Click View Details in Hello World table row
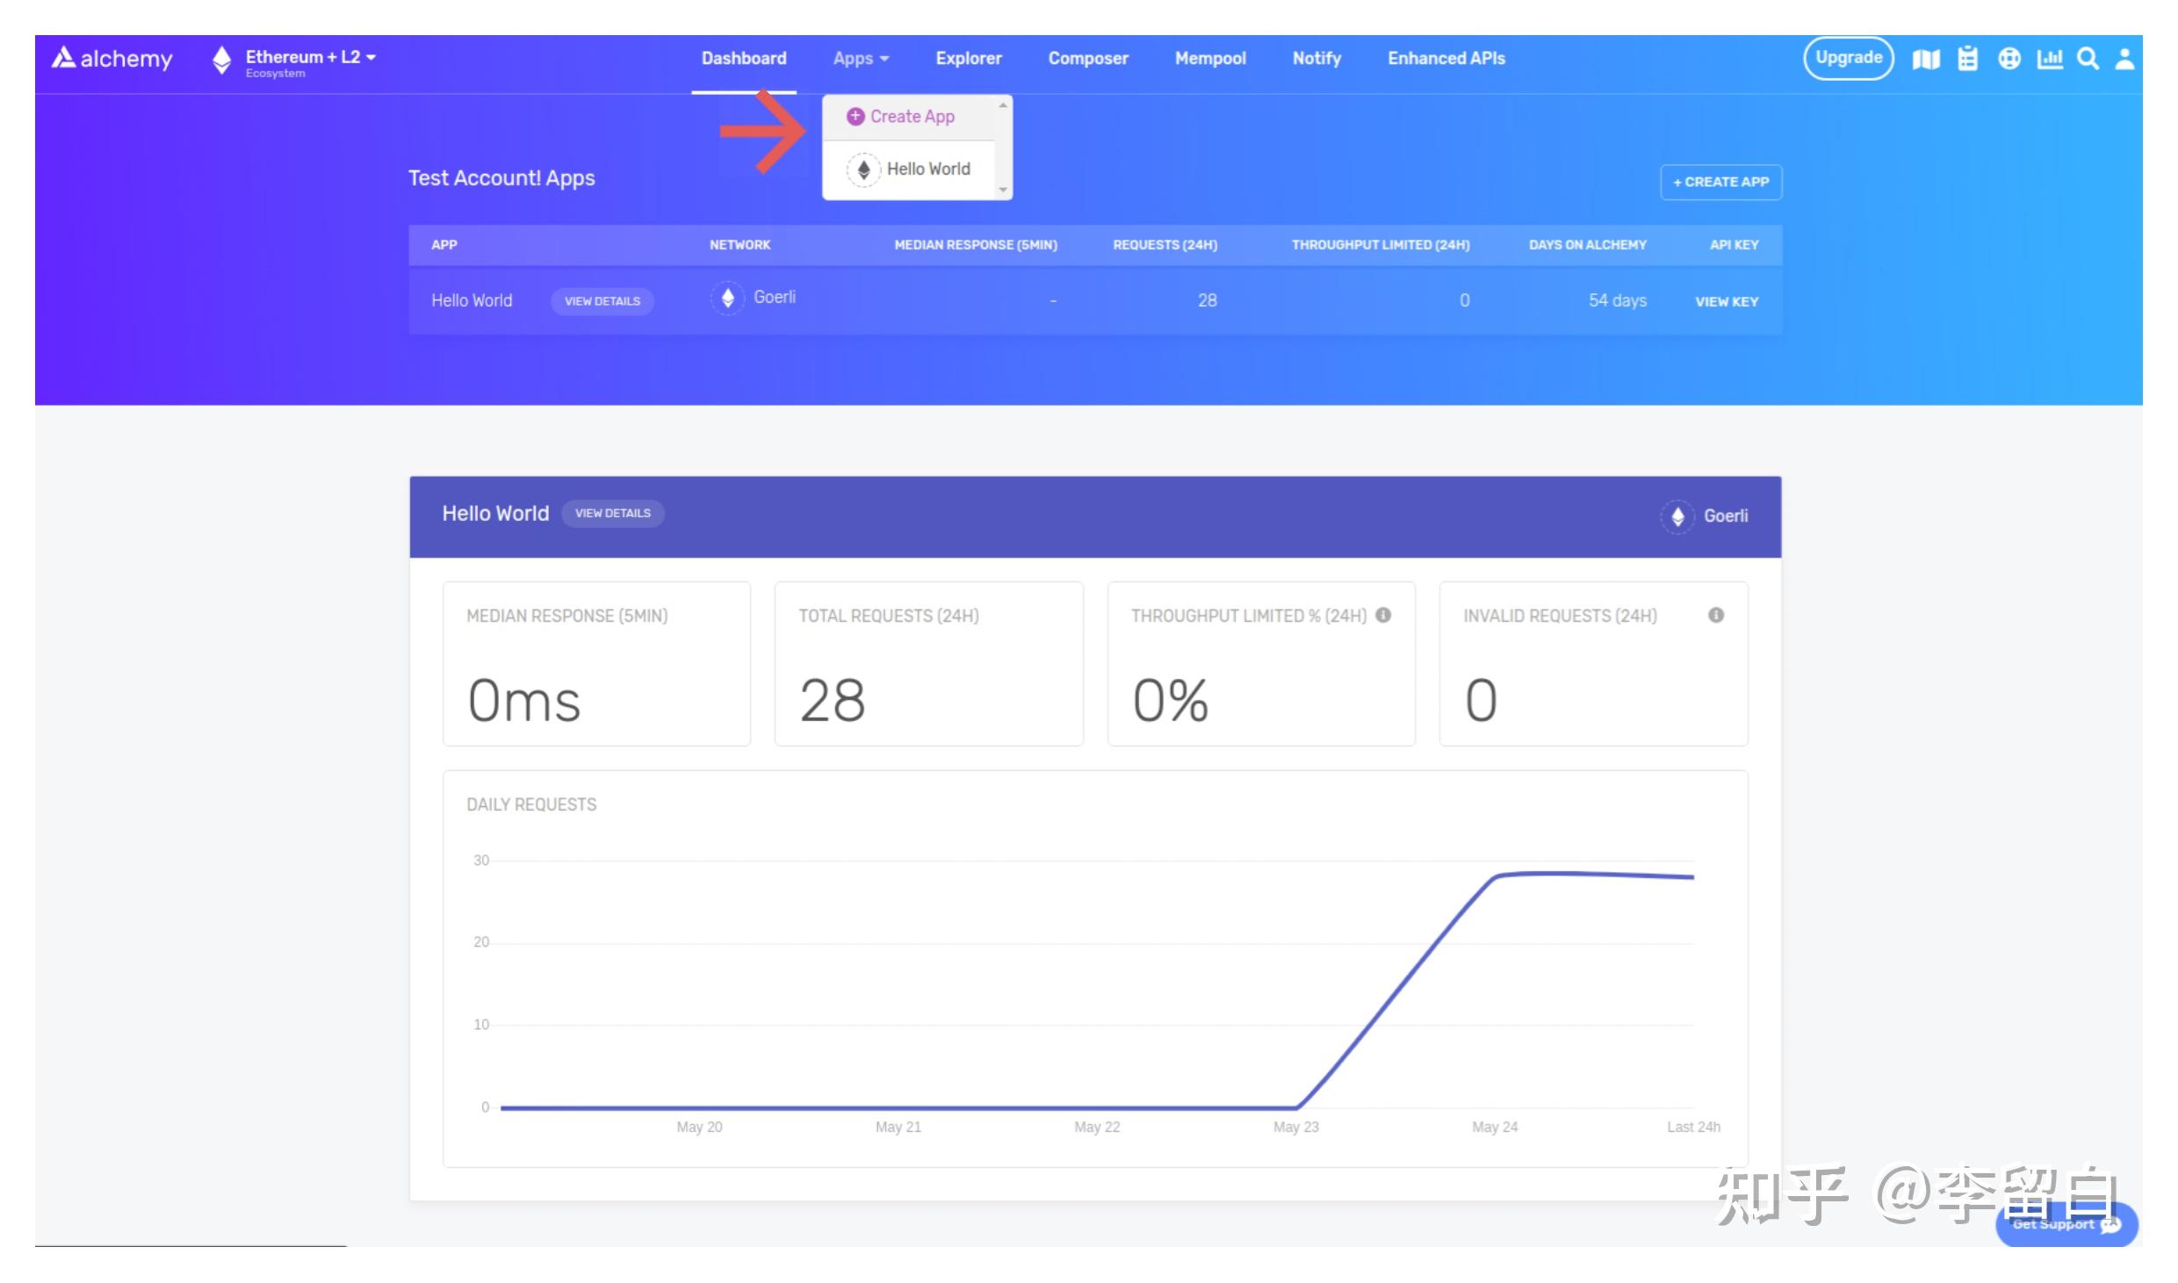Viewport: 2178px width, 1283px height. point(602,301)
